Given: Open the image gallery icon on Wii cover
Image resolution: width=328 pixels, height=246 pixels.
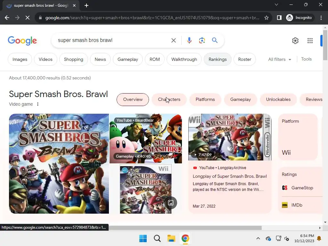Looking at the screenshot, I should click(171, 203).
